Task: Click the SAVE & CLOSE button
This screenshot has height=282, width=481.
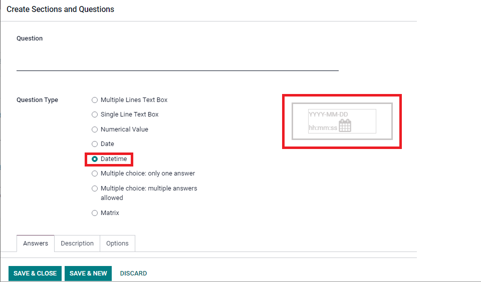Action: click(35, 273)
